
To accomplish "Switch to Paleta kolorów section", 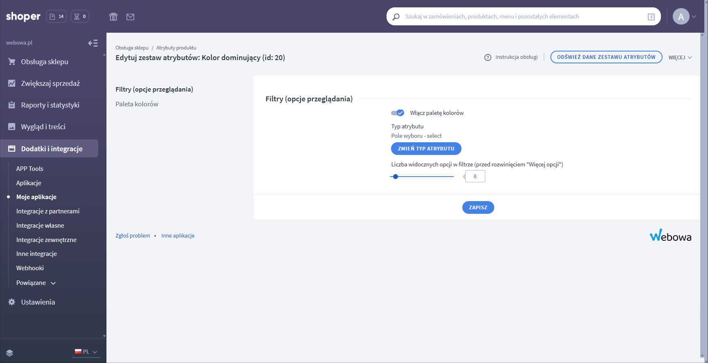I will coord(137,104).
